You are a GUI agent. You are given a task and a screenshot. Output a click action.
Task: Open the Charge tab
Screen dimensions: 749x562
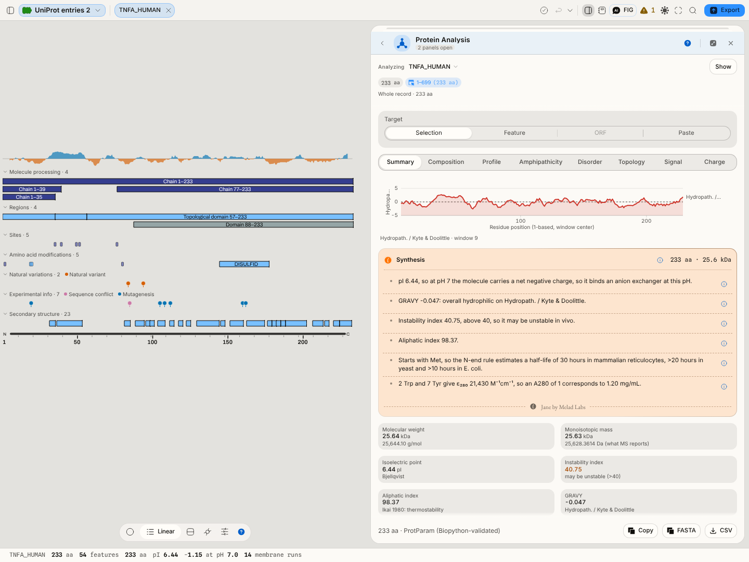715,162
